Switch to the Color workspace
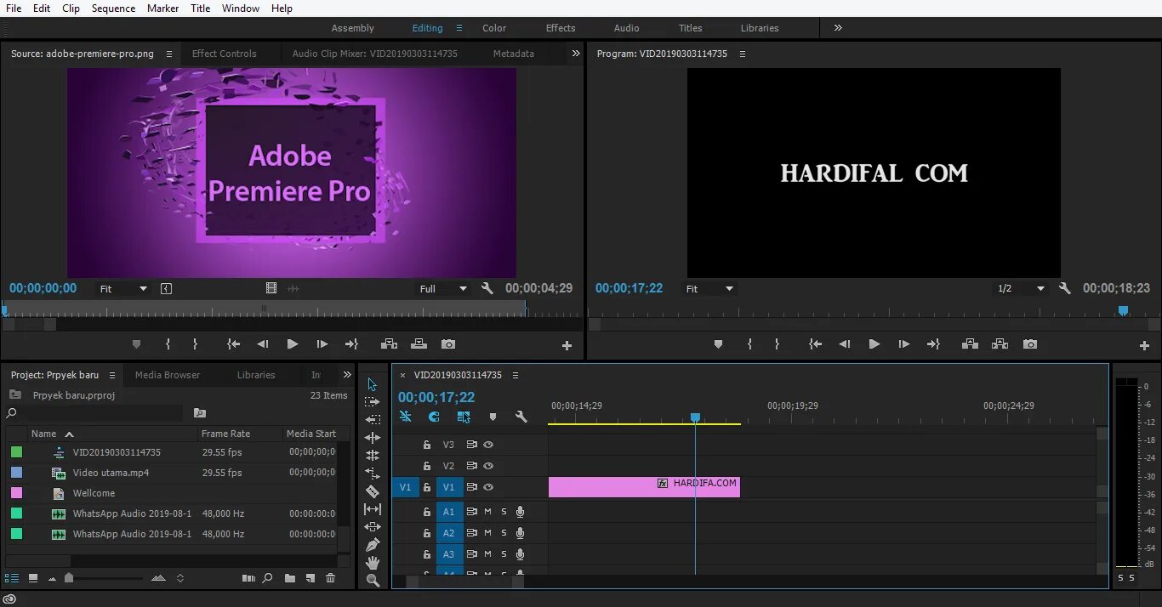Screen dimensions: 1162x607 494,28
